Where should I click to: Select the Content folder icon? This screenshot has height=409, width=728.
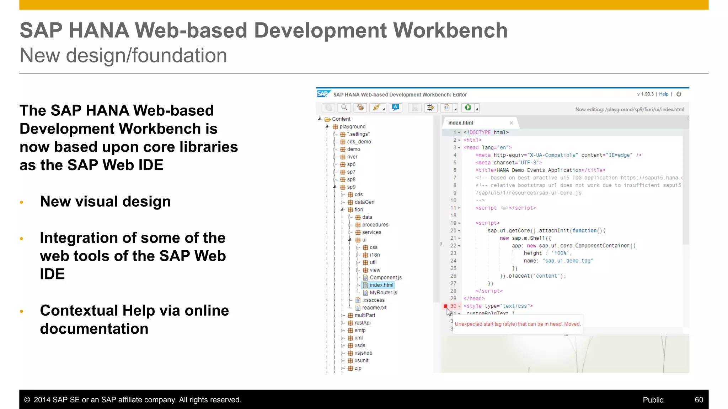tap(328, 119)
